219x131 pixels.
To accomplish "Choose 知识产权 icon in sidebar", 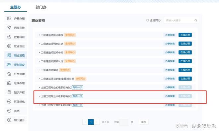I will (9, 92).
